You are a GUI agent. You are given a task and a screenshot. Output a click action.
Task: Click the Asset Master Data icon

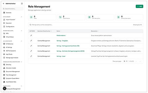(x=4, y=82)
